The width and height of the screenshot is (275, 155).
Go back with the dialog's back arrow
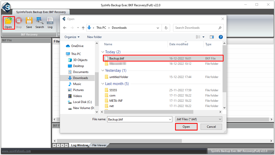tap(65, 28)
